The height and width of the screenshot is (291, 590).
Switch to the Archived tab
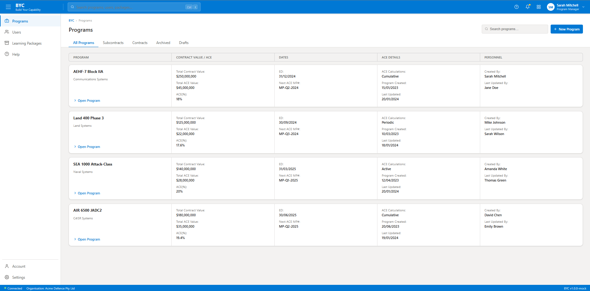point(163,43)
